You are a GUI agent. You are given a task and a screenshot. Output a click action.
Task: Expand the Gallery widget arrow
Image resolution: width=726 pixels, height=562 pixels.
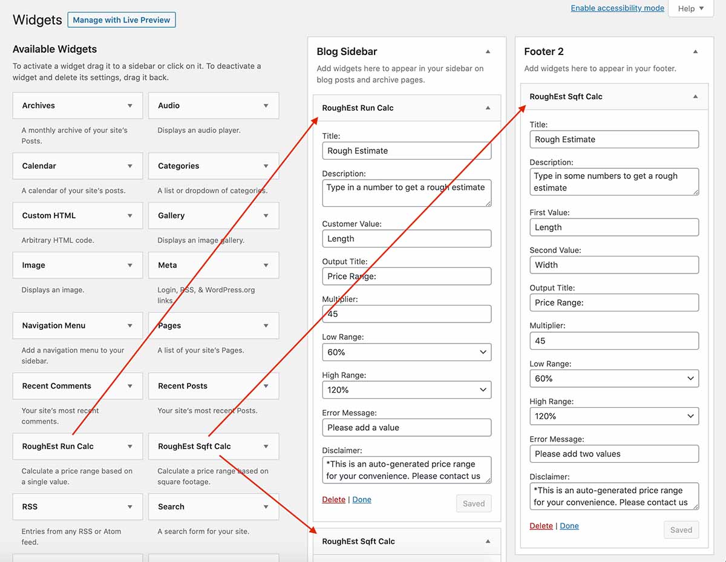(266, 216)
